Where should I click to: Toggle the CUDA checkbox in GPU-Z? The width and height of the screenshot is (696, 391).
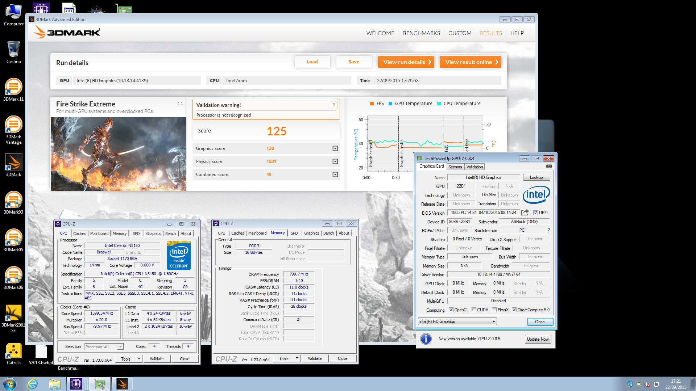(474, 310)
